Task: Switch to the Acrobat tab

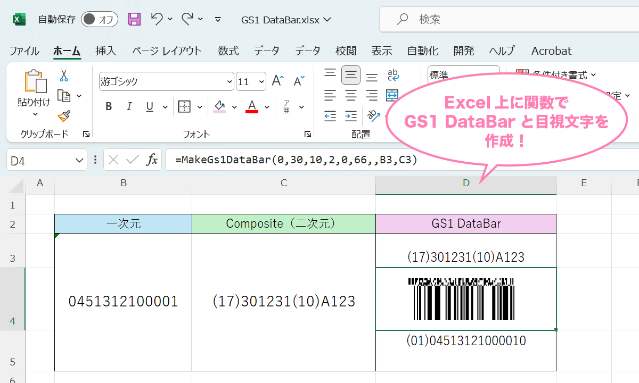Action: [551, 51]
